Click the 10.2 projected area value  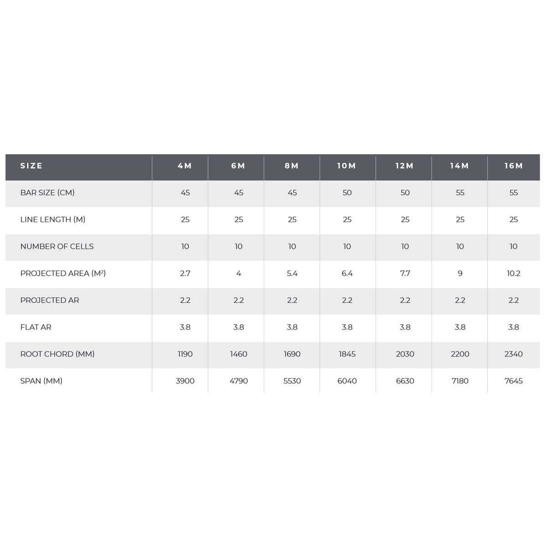click(514, 273)
